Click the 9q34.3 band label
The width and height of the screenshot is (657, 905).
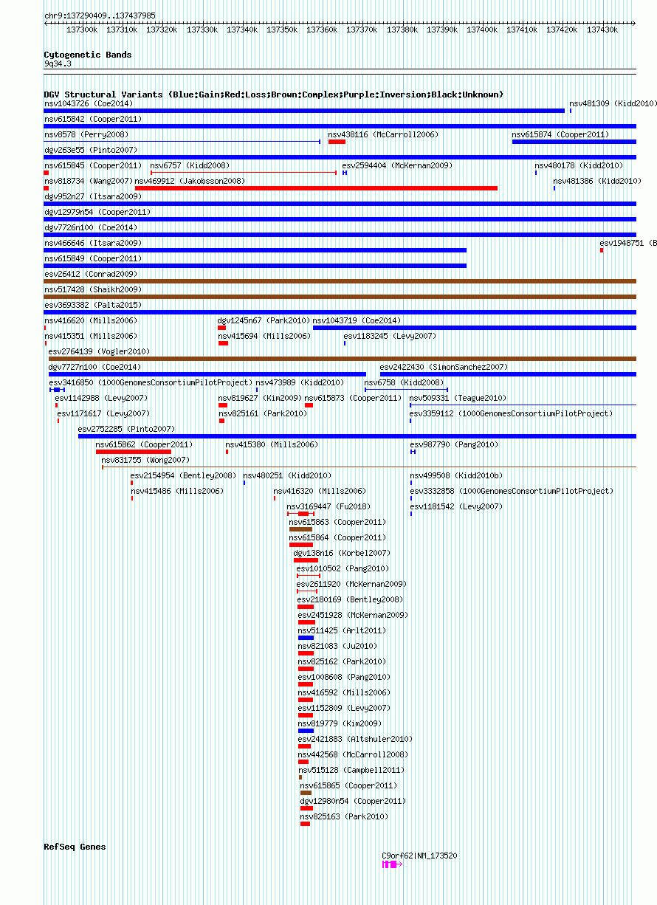pos(58,64)
